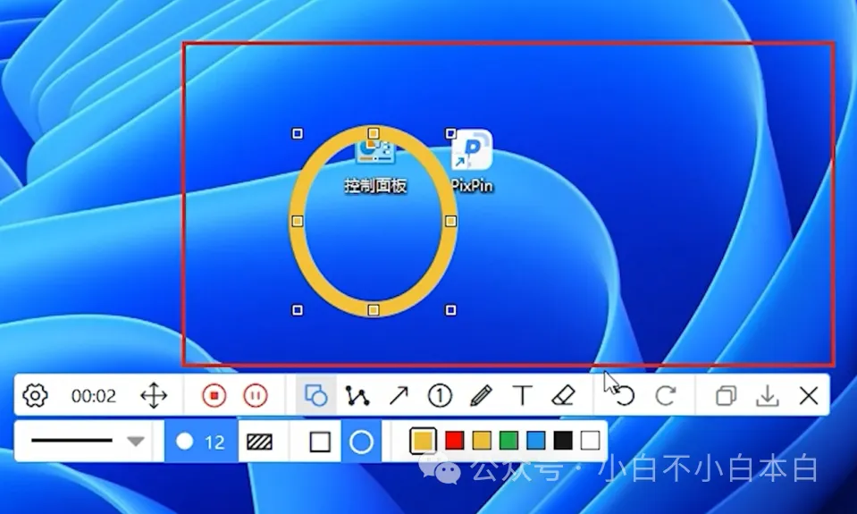Select the polyline tool
Screen dimensions: 857x514
coord(357,395)
